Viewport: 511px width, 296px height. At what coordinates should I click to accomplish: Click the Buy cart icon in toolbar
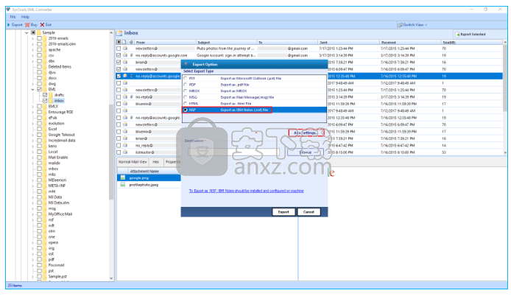tap(27, 25)
